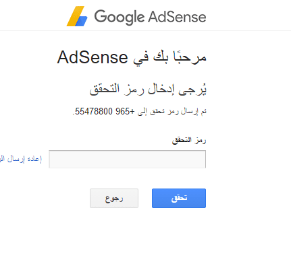This screenshot has height=270, width=291.
Task: Go back with the رجوع button
Action: click(114, 198)
